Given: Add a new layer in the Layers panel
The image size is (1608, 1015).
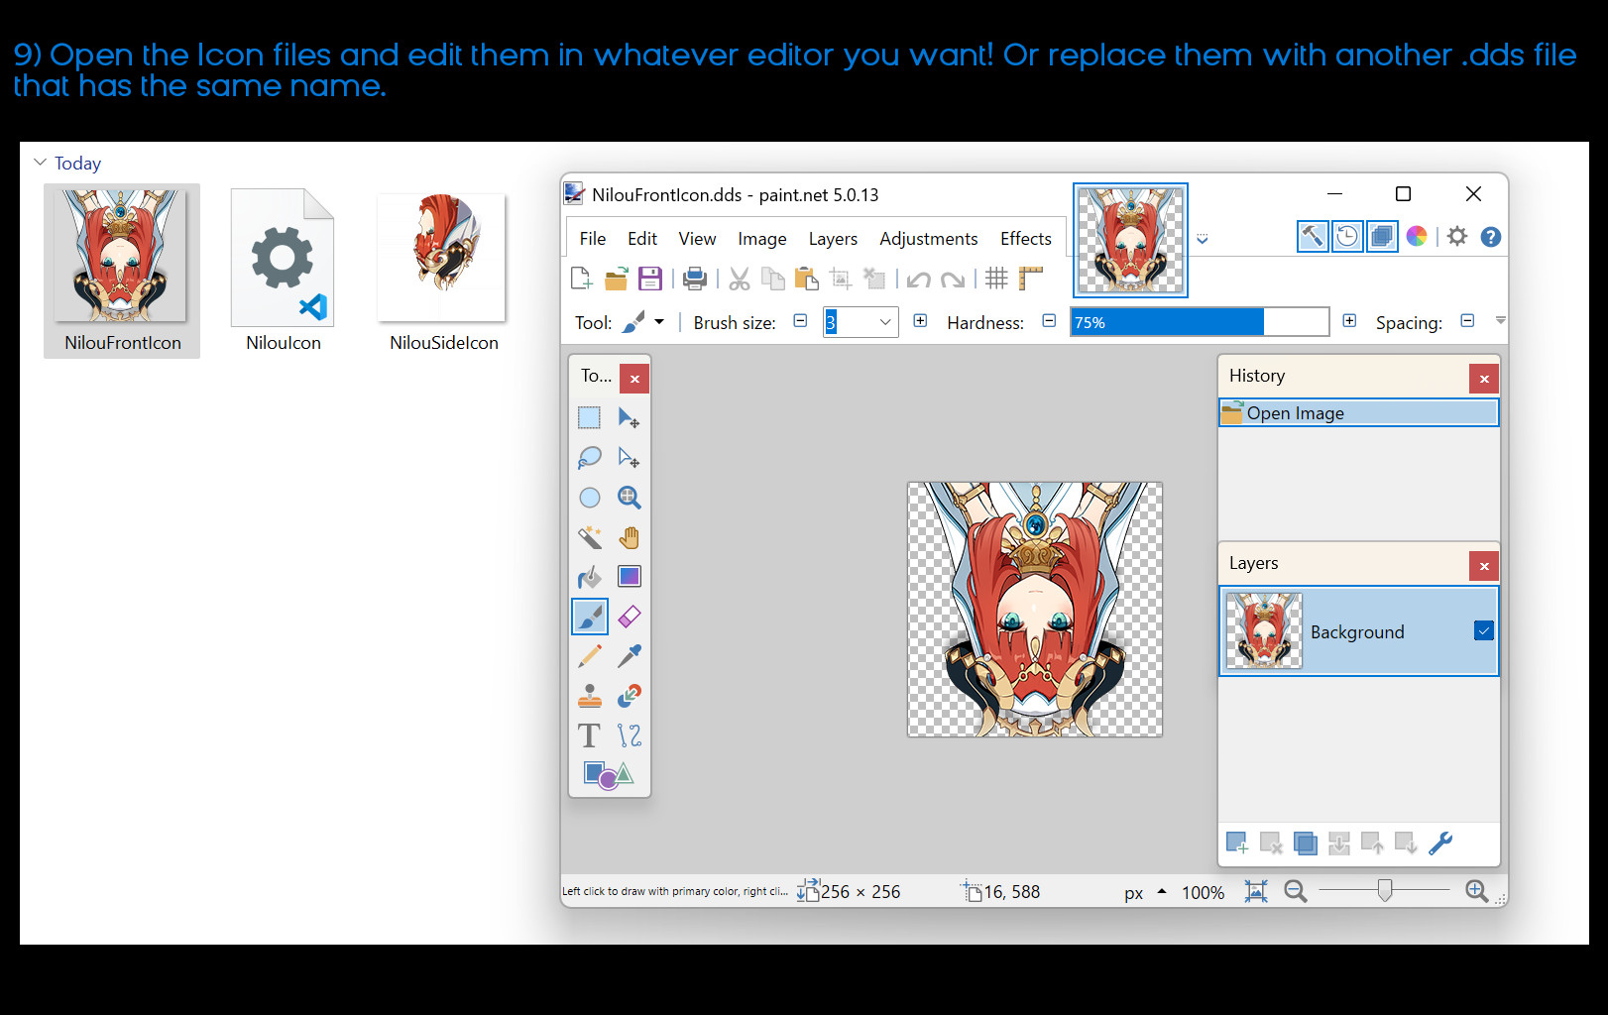Looking at the screenshot, I should pos(1237,842).
